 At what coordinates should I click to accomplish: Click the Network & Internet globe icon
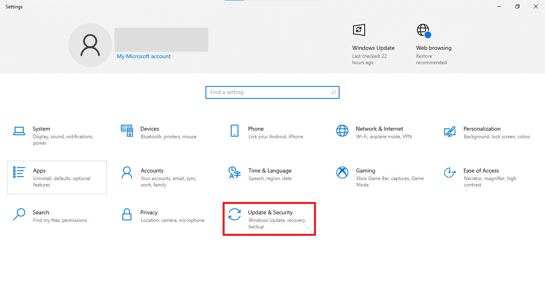342,131
